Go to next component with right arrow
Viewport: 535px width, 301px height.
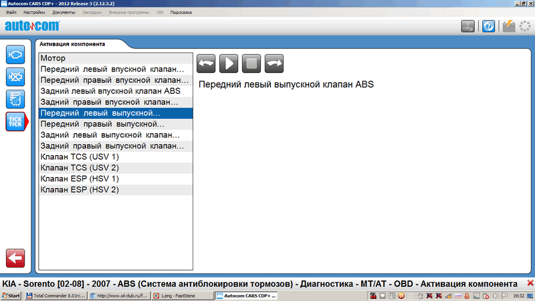coord(274,64)
